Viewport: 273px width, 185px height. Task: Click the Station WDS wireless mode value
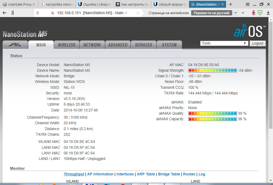[74, 82]
